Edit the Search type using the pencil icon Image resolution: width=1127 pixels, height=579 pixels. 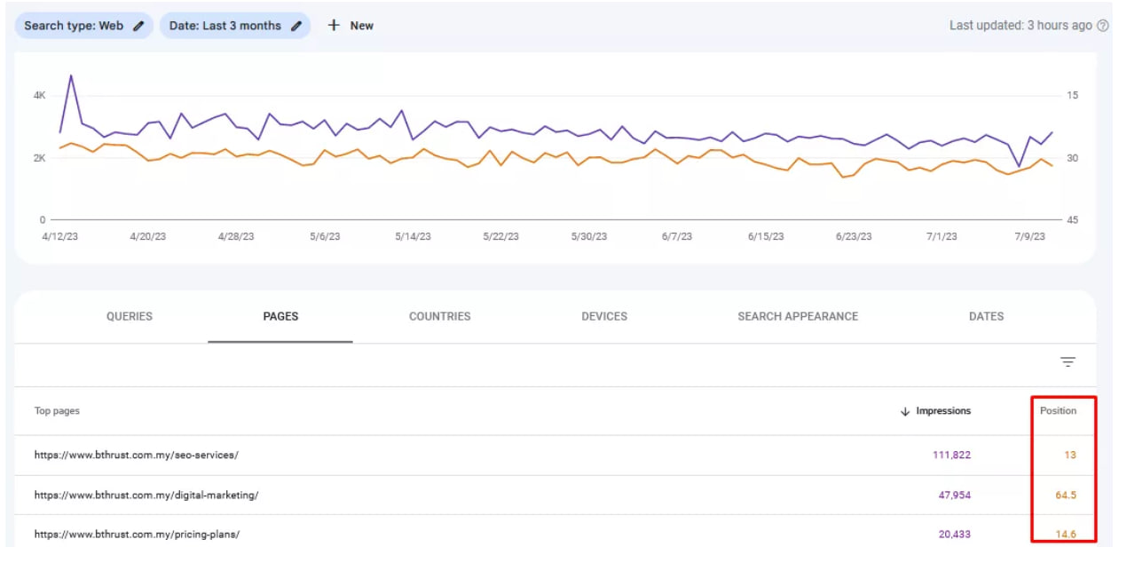pos(138,26)
